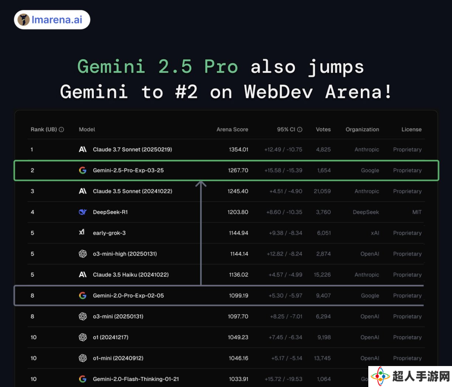The image size is (452, 387).
Task: Click the Organization column header
Action: tap(362, 130)
